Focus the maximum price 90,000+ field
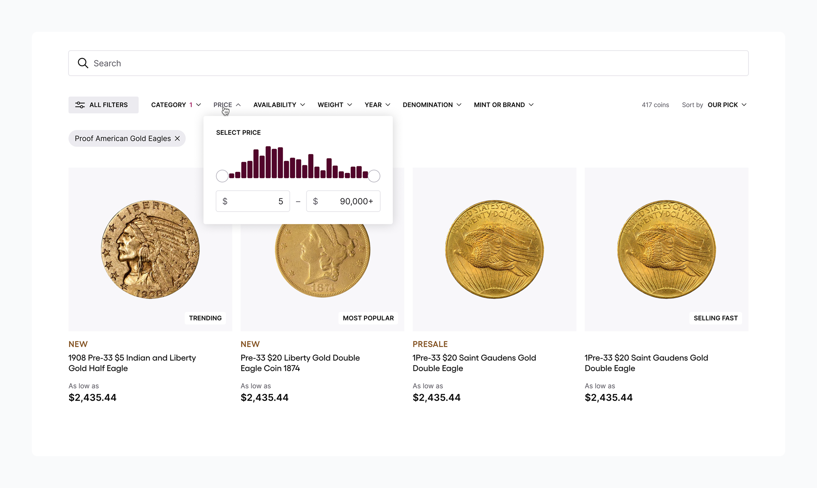This screenshot has width=817, height=488. pos(343,201)
